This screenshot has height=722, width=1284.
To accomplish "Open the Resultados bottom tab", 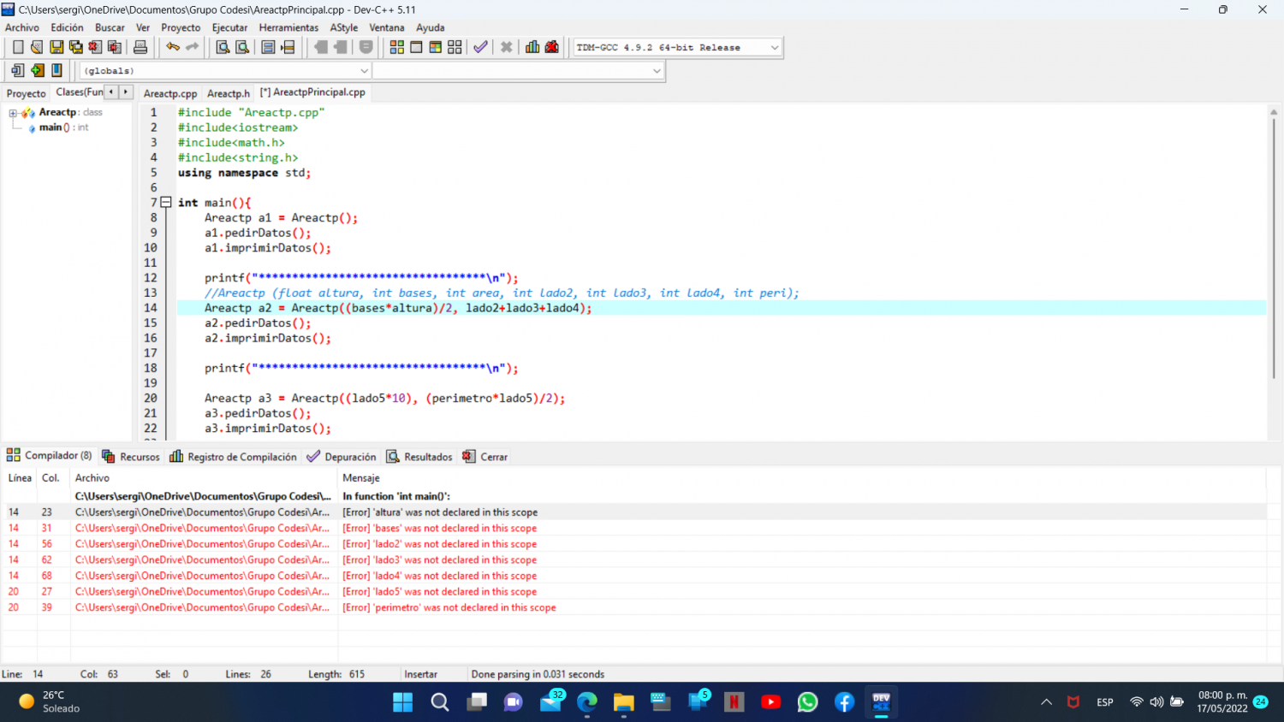I will pos(419,457).
